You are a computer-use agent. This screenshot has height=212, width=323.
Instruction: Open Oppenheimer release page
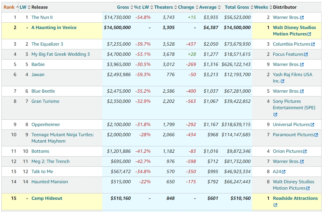46,125
